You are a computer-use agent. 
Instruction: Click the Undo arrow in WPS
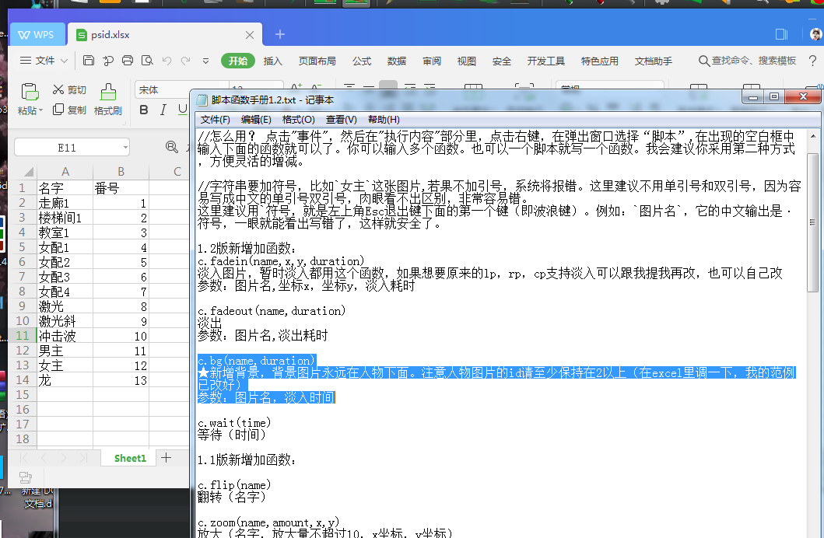(167, 61)
